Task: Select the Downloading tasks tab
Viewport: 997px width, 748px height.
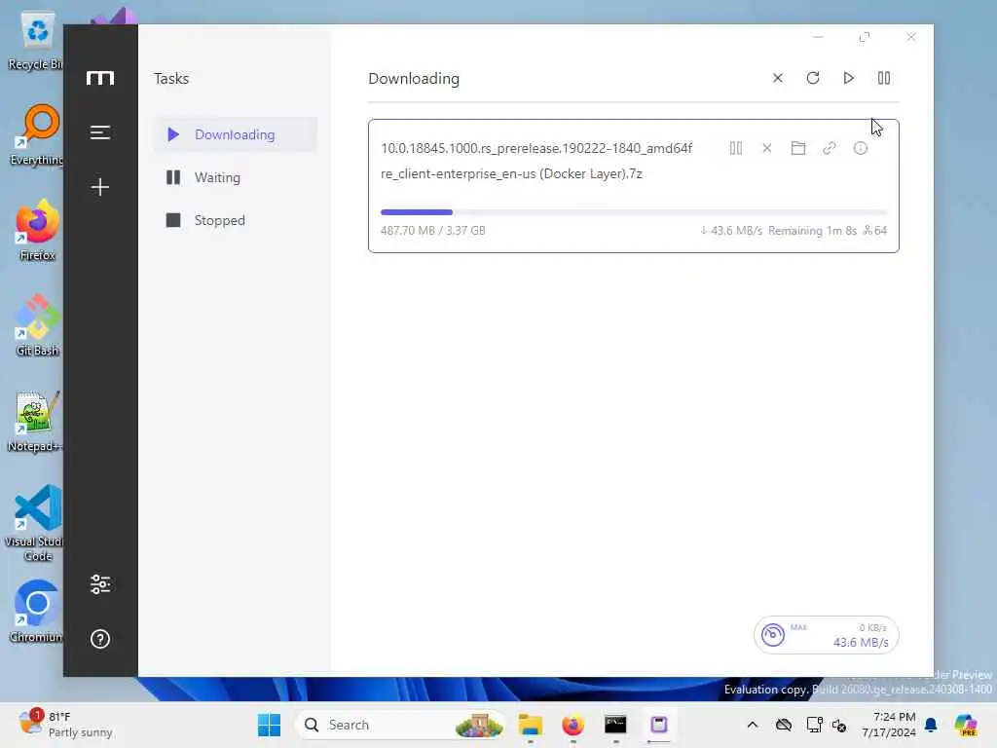Action: pos(235,134)
